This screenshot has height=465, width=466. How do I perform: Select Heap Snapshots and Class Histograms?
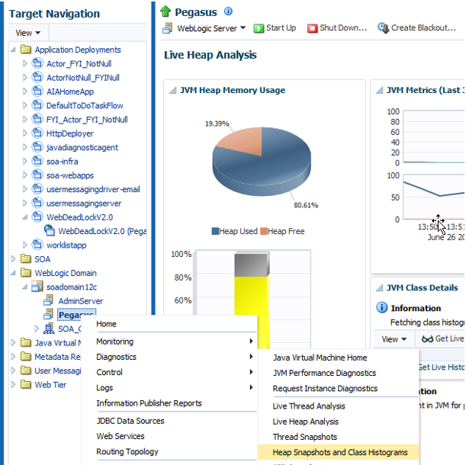pyautogui.click(x=339, y=452)
